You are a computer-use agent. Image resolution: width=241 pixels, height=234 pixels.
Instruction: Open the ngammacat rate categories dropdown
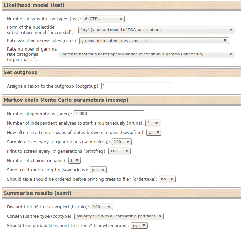[x=147, y=54]
